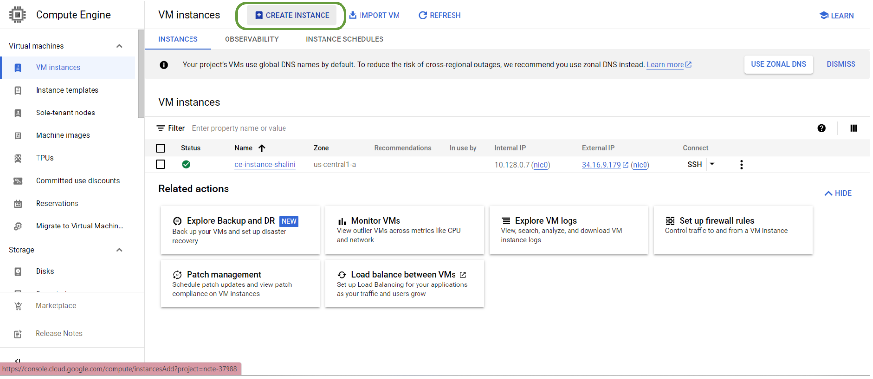This screenshot has width=873, height=379.
Task: Click the Status column header
Action: click(x=190, y=148)
